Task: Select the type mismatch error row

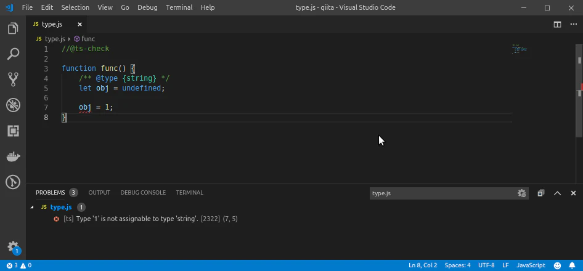Action: click(x=304, y=219)
